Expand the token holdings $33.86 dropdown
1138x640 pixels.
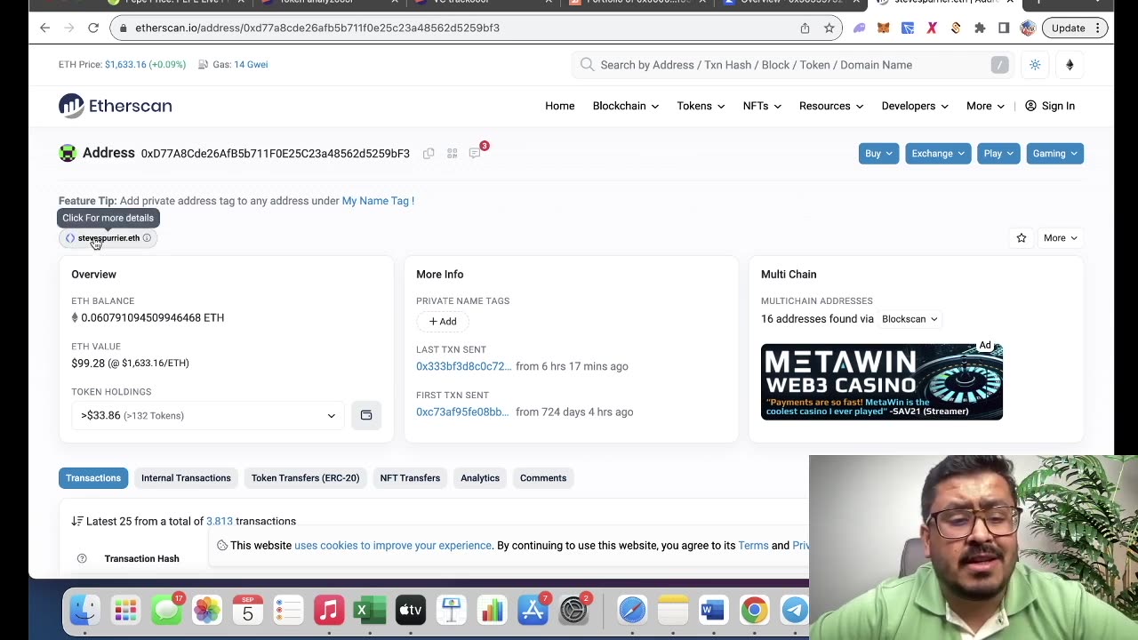(208, 415)
